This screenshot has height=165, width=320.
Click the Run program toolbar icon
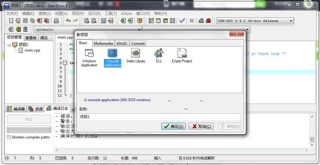tap(158, 21)
